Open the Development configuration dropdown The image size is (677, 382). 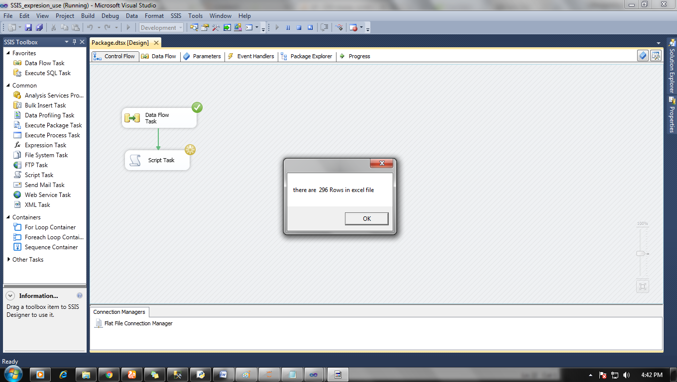pos(161,28)
